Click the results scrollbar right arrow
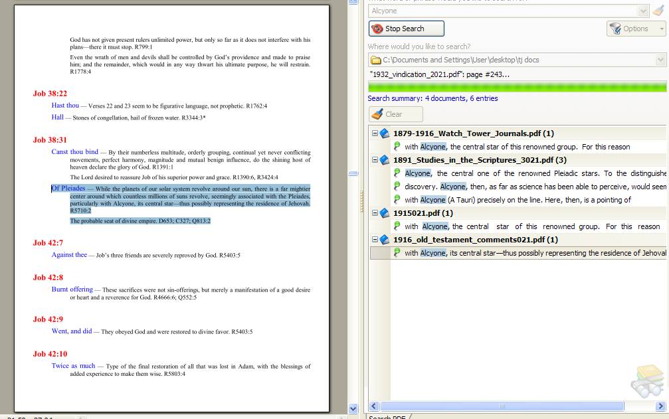Image resolution: width=669 pixels, height=419 pixels. click(x=660, y=406)
